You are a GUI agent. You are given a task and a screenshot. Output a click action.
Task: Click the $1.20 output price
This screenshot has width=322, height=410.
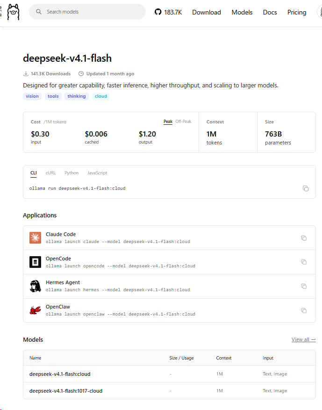pyautogui.click(x=147, y=134)
